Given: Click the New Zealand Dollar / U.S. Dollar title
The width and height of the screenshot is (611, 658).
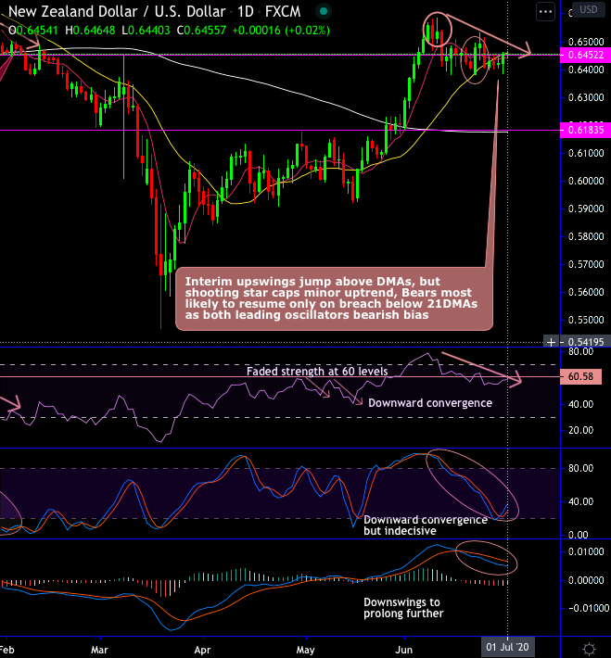Looking at the screenshot, I should [117, 12].
